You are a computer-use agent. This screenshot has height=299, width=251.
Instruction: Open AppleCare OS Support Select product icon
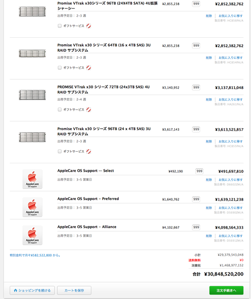click(x=33, y=179)
